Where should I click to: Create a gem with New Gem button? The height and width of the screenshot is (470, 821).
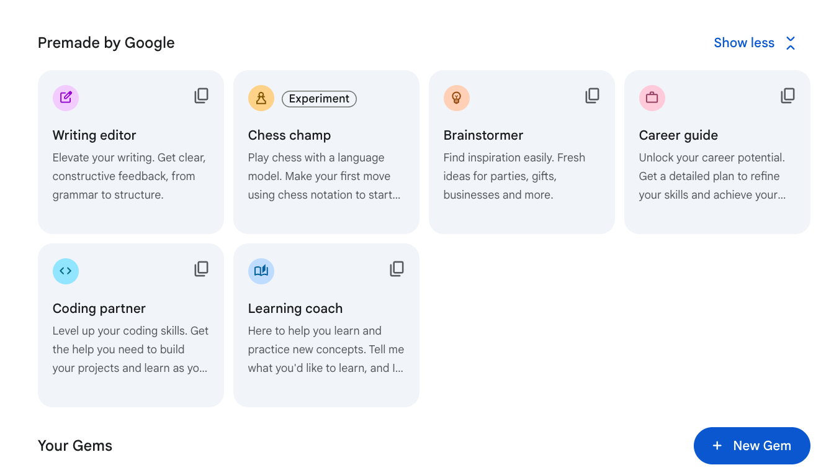(751, 446)
